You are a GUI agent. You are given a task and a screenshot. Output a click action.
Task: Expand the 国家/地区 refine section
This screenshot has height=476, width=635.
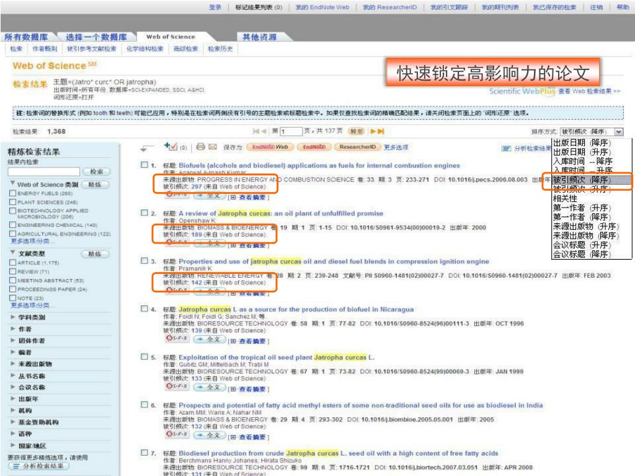click(13, 445)
